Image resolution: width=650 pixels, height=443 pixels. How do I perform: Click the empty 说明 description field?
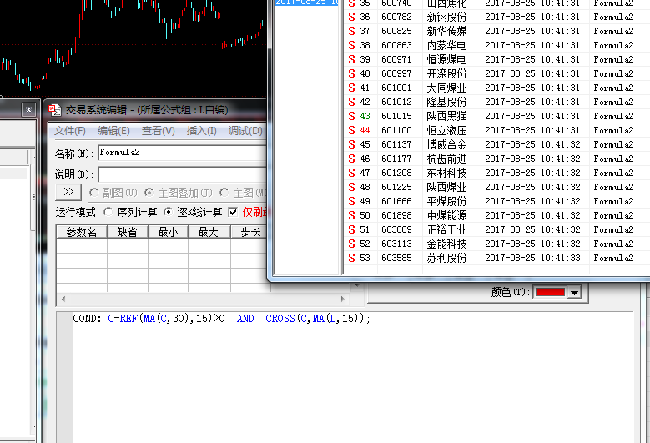click(183, 174)
